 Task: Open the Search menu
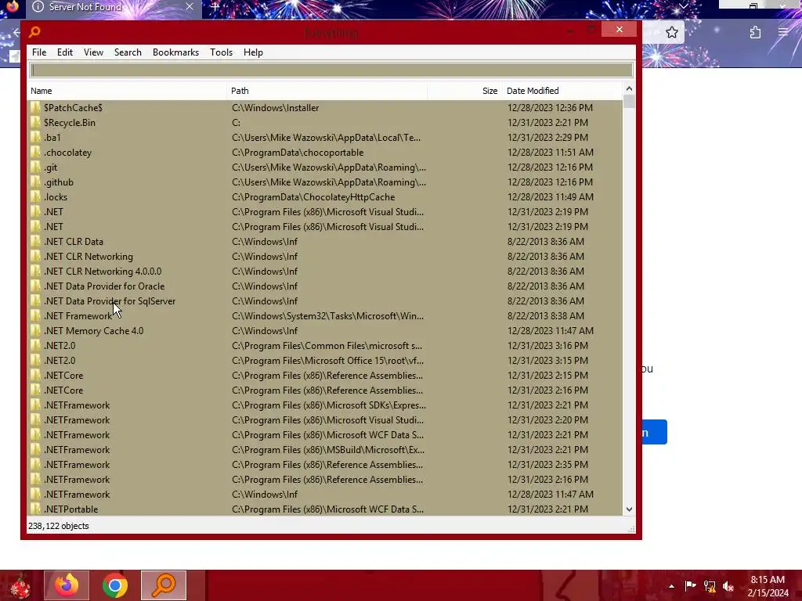128,52
